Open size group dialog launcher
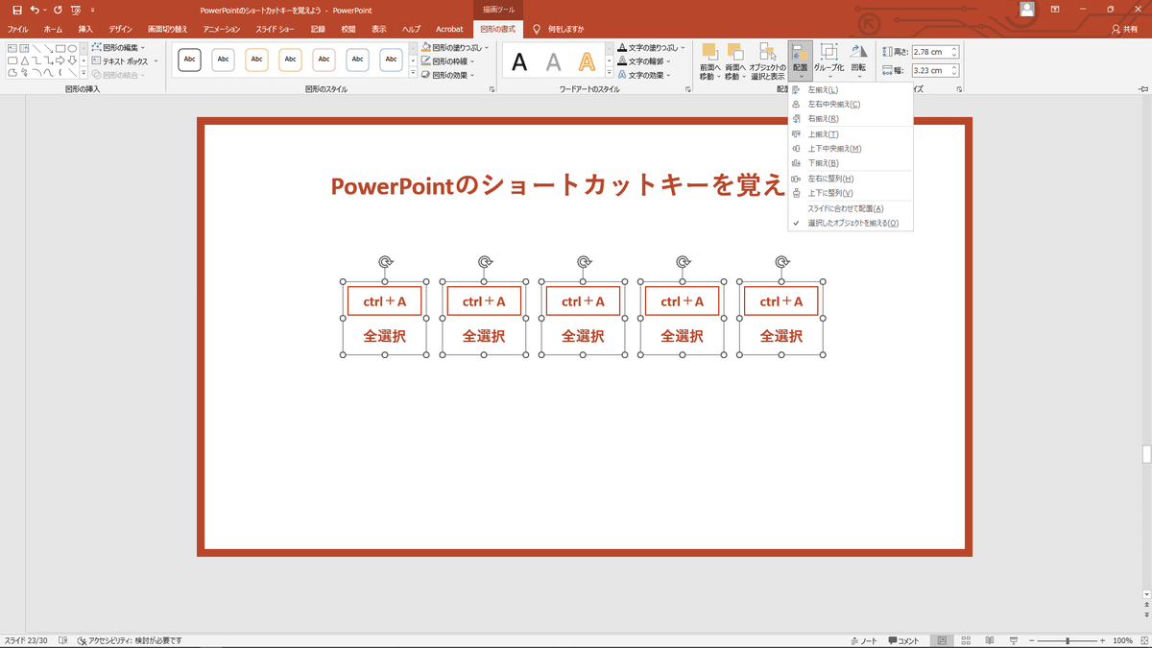This screenshot has width=1152, height=648. [x=959, y=89]
